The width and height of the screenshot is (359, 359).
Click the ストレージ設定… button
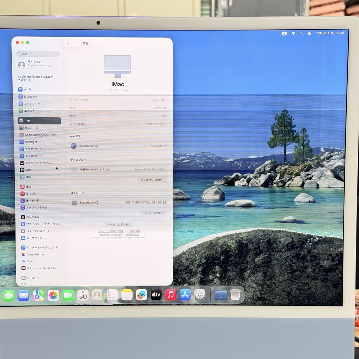(x=153, y=213)
